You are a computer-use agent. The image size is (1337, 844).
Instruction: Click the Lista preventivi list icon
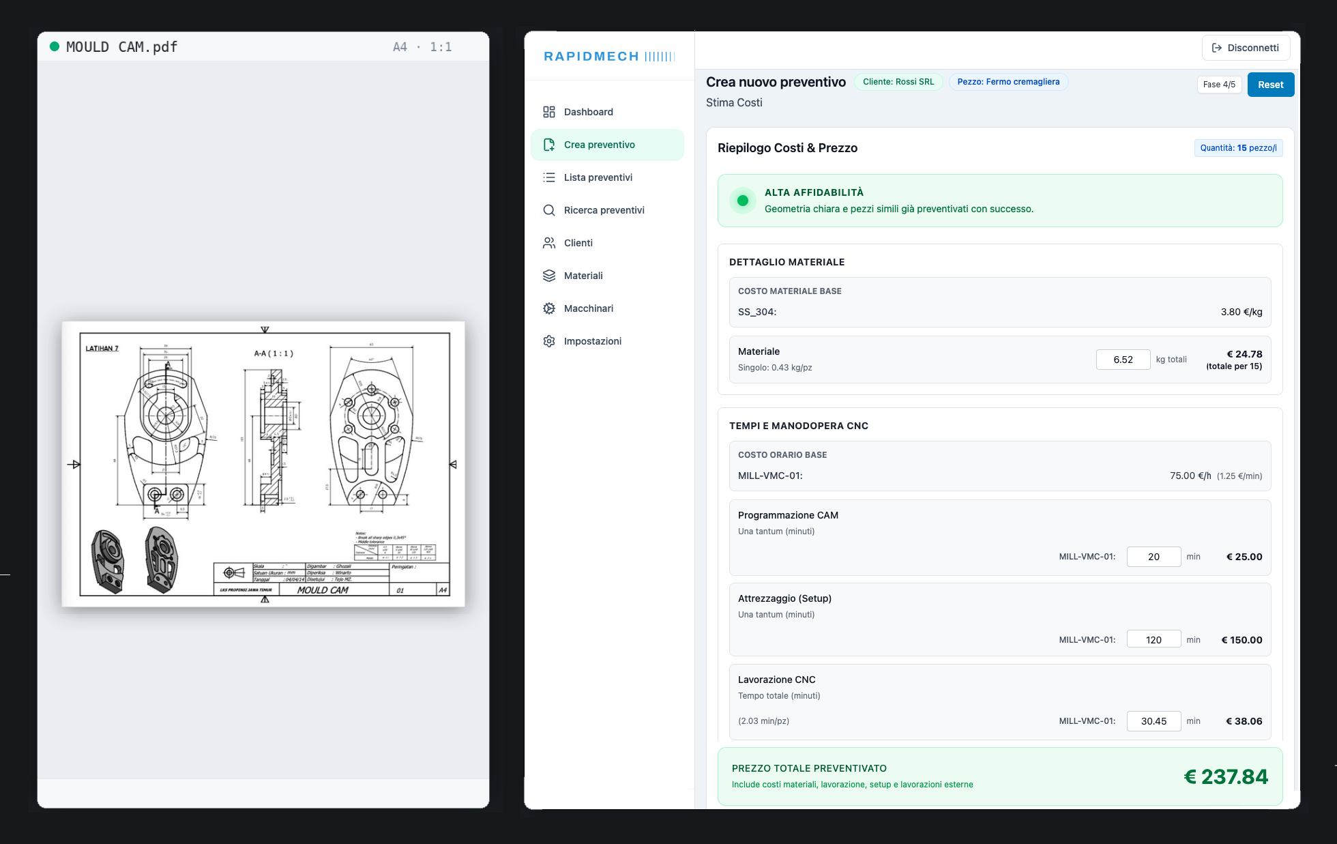[549, 177]
